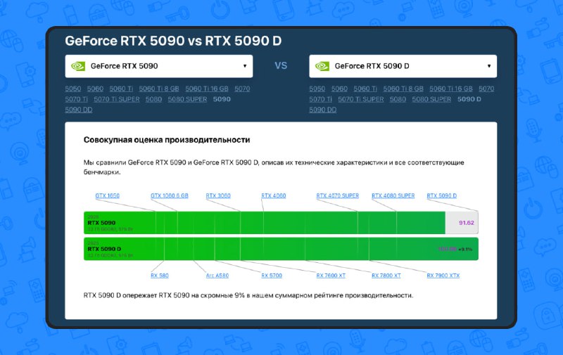Click bold 5090 under left selector
This screenshot has width=563, height=355.
click(x=222, y=99)
